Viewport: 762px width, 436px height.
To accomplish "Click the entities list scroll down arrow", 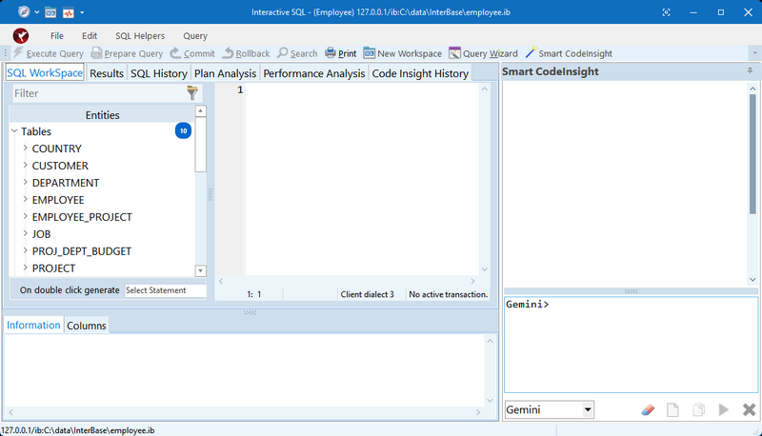I will point(200,270).
